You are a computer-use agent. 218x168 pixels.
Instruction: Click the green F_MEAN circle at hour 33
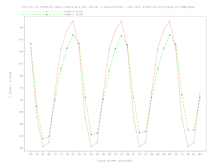tap(97, 133)
